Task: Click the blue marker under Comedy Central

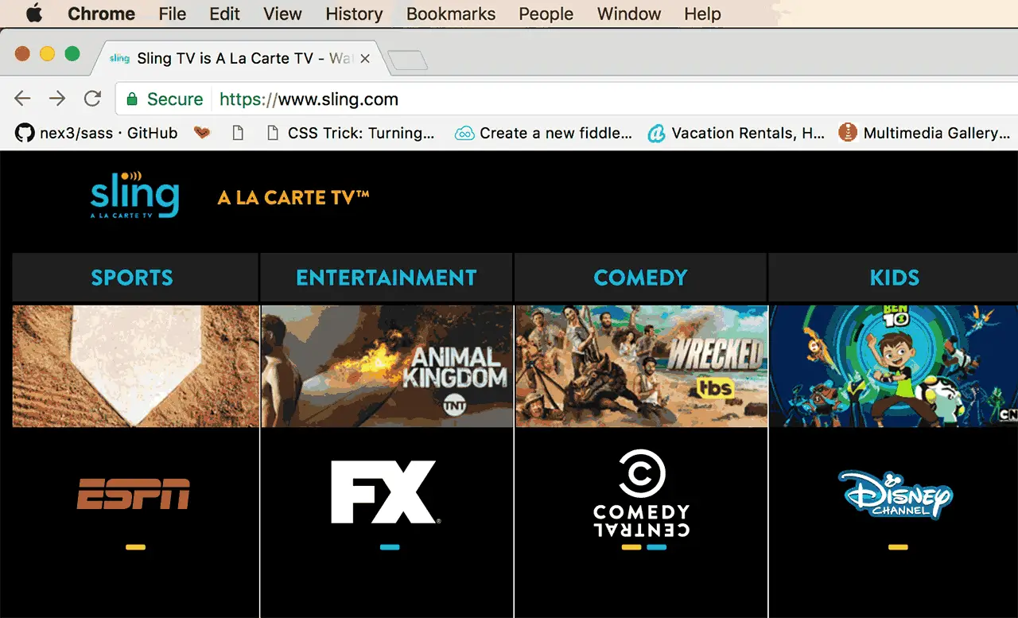Action: [657, 547]
